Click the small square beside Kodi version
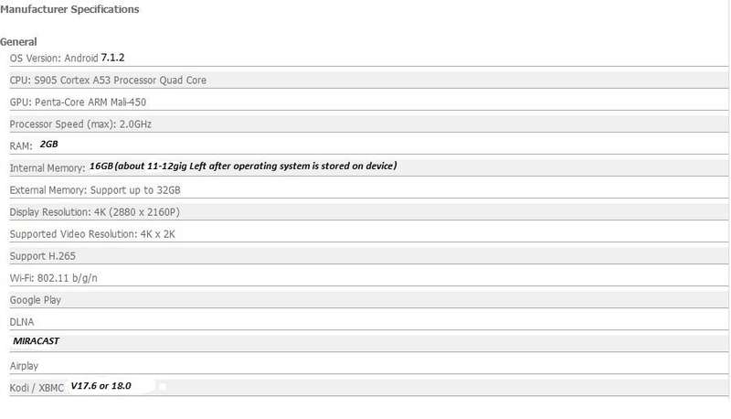Image resolution: width=731 pixels, height=419 pixels. click(x=163, y=386)
